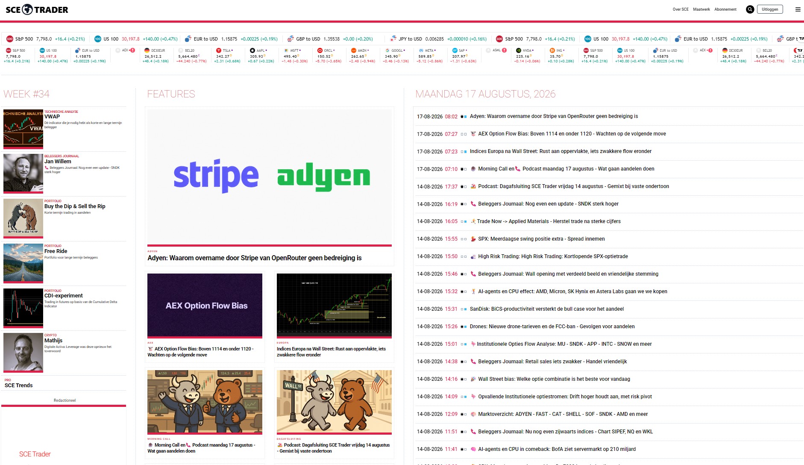Open the purple AEX Option Flow Bias card image
The height and width of the screenshot is (465, 804).
[205, 305]
